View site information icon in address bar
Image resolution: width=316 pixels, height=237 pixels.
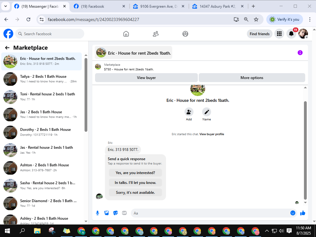click(x=42, y=19)
